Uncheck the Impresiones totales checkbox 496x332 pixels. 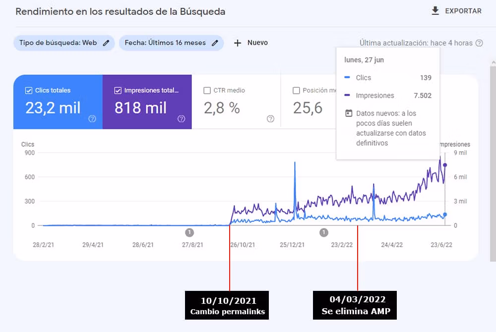tap(118, 91)
